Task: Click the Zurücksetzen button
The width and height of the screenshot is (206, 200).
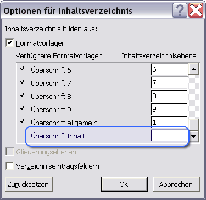Action: coord(29,184)
